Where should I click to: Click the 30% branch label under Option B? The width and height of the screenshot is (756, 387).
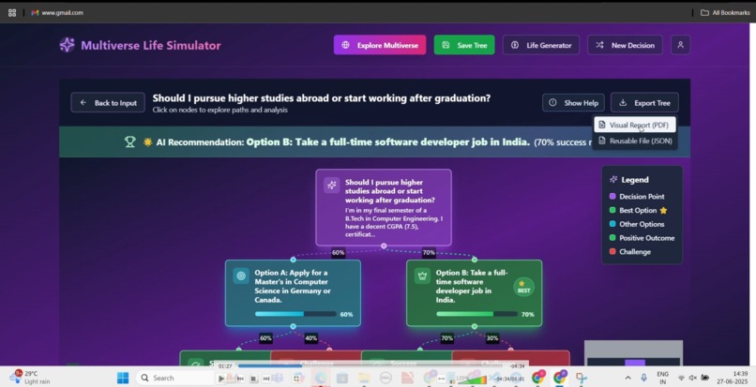(x=492, y=338)
